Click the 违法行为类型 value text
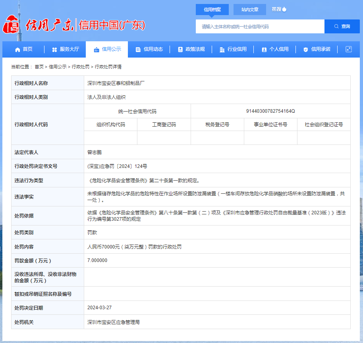 (143, 181)
